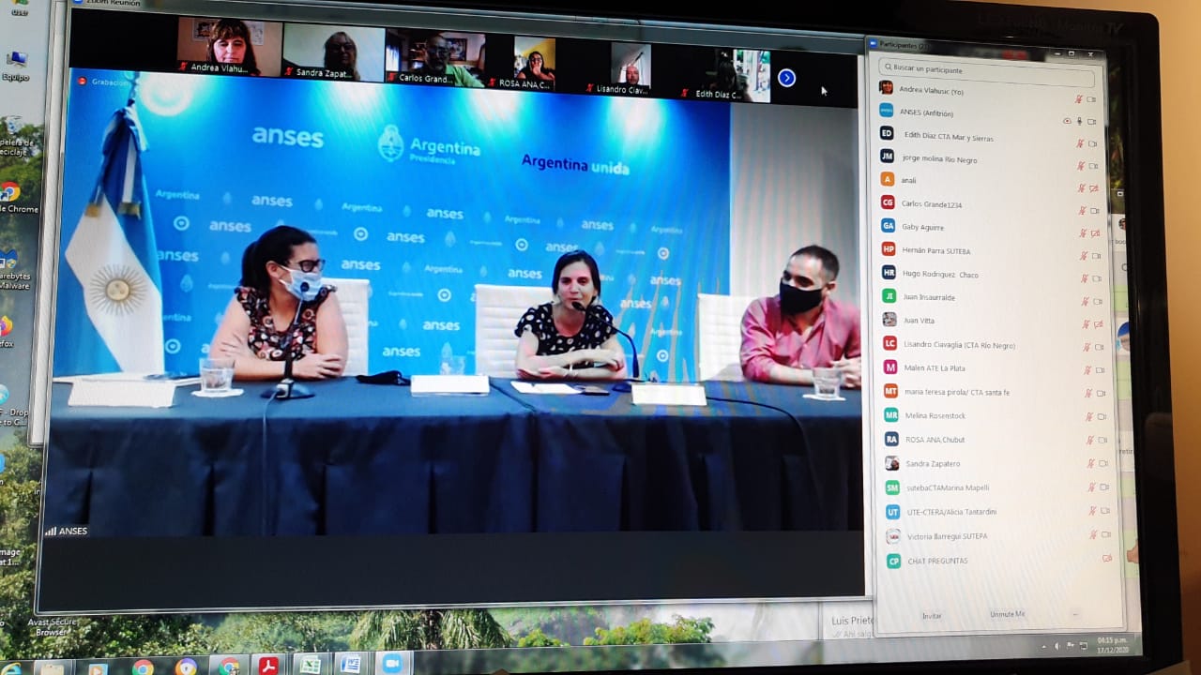
Task: Select Sandra Zapatero's video thumbnail
Action: click(334, 51)
